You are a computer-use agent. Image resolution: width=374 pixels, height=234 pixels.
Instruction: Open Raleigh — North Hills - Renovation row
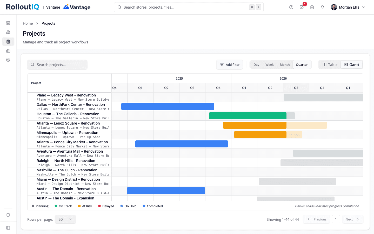[x=69, y=163]
